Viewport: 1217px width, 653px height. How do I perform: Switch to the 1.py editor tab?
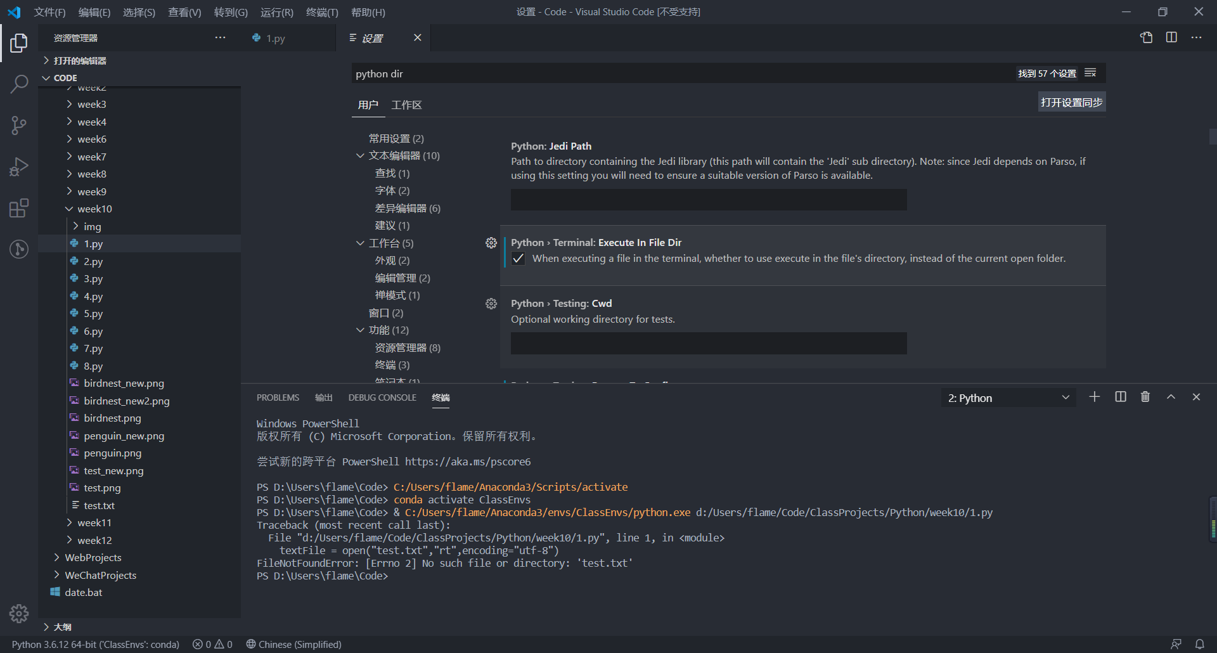tap(276, 38)
